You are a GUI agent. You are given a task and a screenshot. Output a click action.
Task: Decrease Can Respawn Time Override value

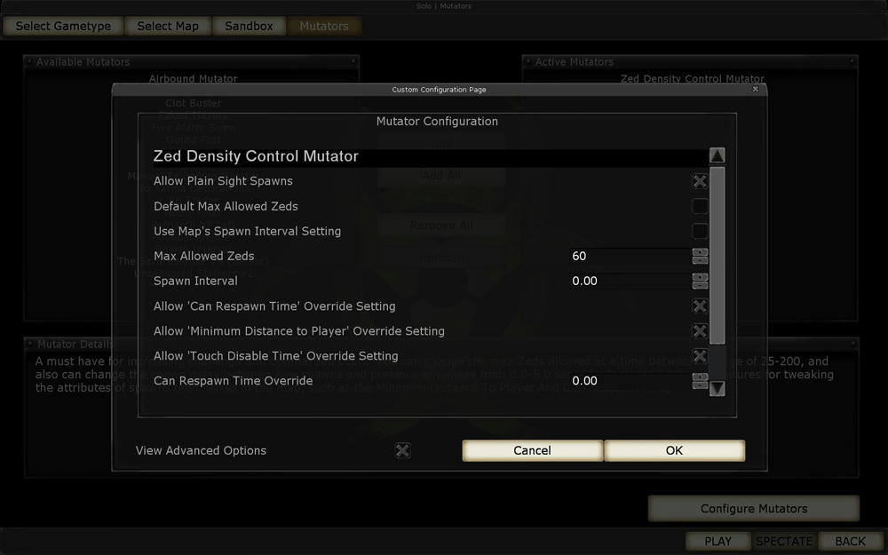[700, 385]
